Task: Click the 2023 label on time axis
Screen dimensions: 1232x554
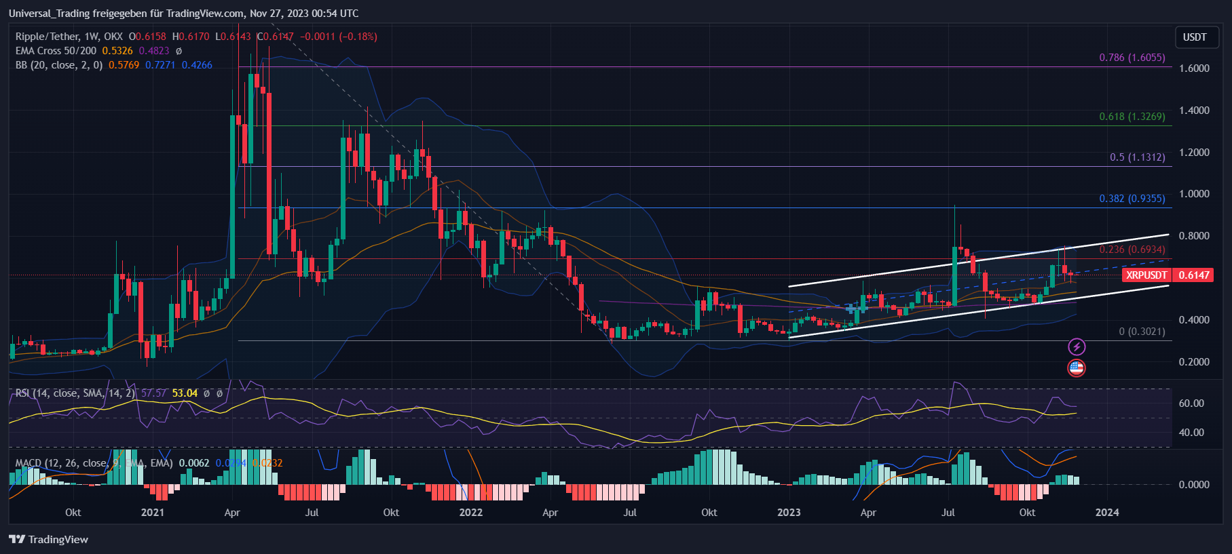Action: [789, 512]
